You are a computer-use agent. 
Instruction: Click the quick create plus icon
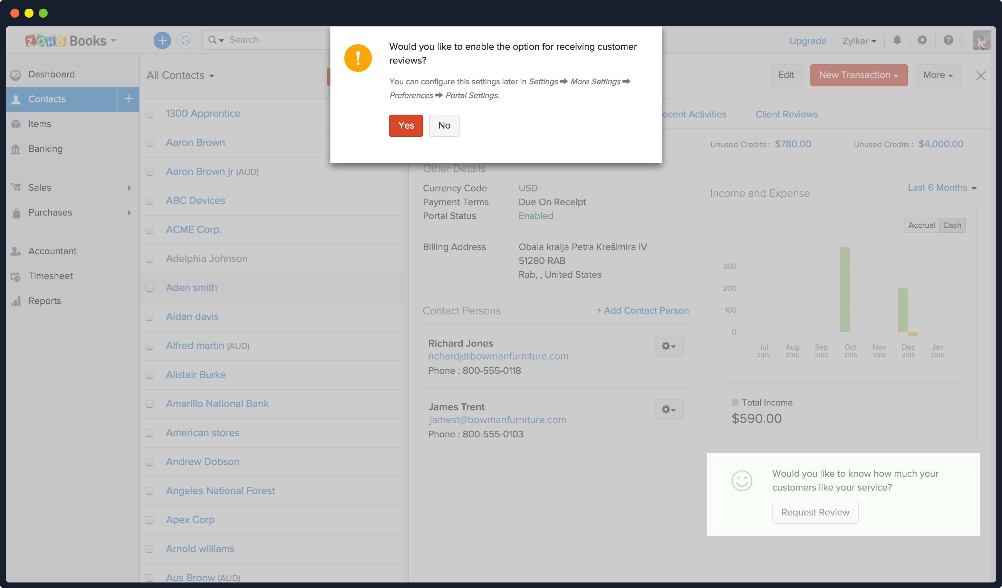[x=162, y=40]
